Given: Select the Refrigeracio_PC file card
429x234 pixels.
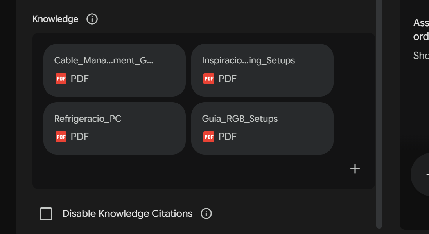Looking at the screenshot, I should coord(115,128).
